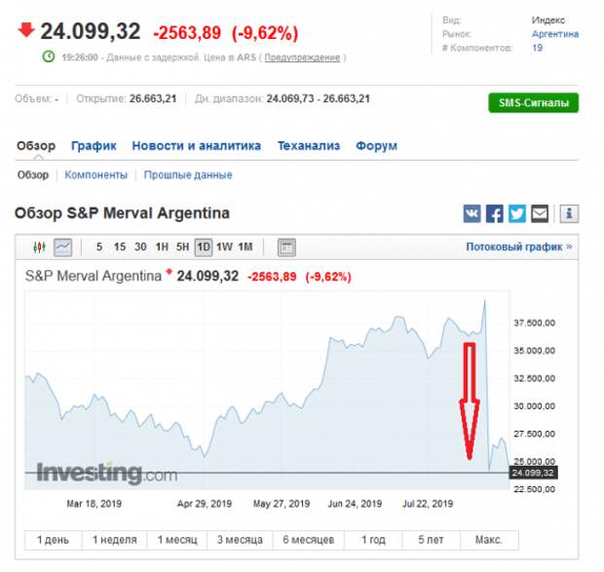Set chart range to 1 год
The width and height of the screenshot is (604, 572).
(373, 540)
